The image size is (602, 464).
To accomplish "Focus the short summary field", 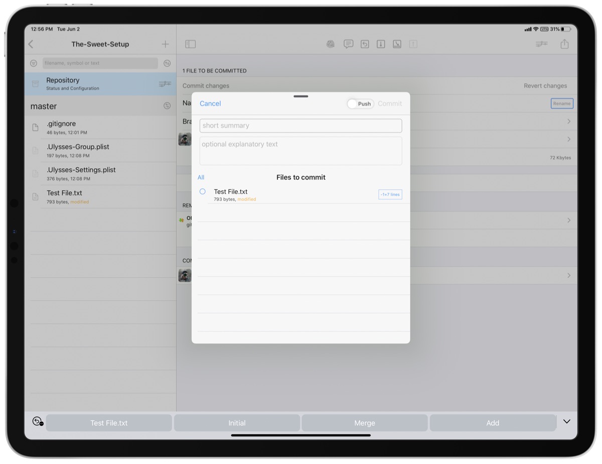I will click(301, 126).
